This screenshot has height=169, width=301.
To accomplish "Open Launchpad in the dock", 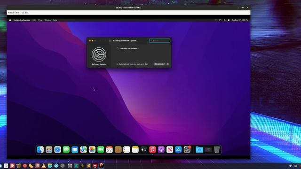I will pyautogui.click(x=49, y=150).
